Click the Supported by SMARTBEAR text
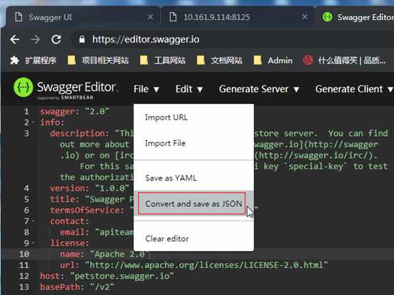The image size is (394, 295). [x=65, y=97]
